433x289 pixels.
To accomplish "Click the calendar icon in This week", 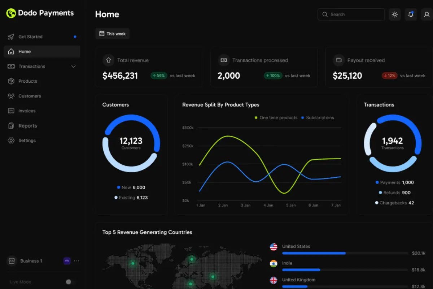I will [101, 34].
